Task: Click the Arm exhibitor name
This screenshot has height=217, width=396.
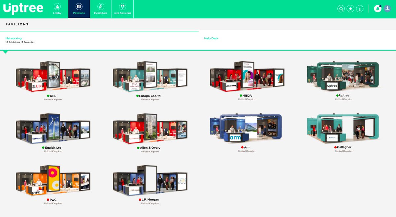Action: 247,147
